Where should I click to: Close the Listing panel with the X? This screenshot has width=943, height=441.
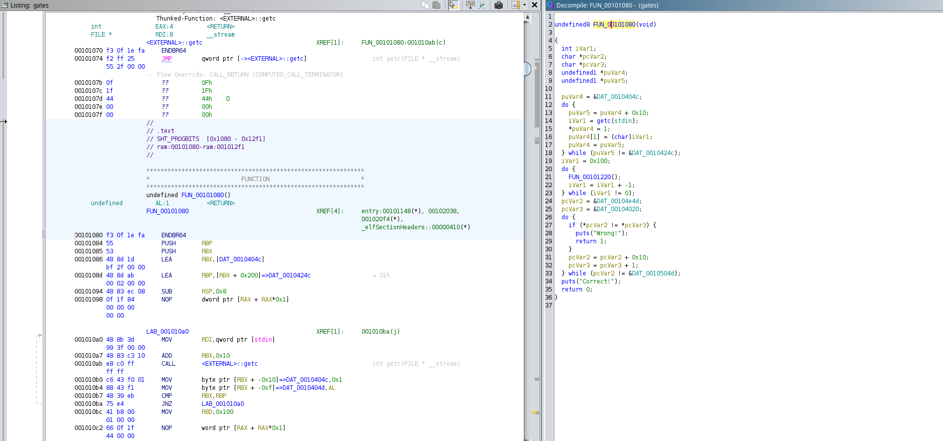pyautogui.click(x=535, y=5)
